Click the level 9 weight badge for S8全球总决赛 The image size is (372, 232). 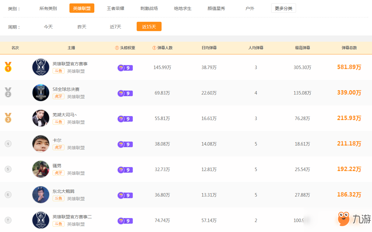click(125, 93)
